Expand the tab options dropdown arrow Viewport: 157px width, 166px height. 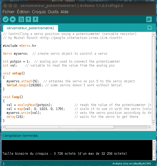(x=149, y=28)
